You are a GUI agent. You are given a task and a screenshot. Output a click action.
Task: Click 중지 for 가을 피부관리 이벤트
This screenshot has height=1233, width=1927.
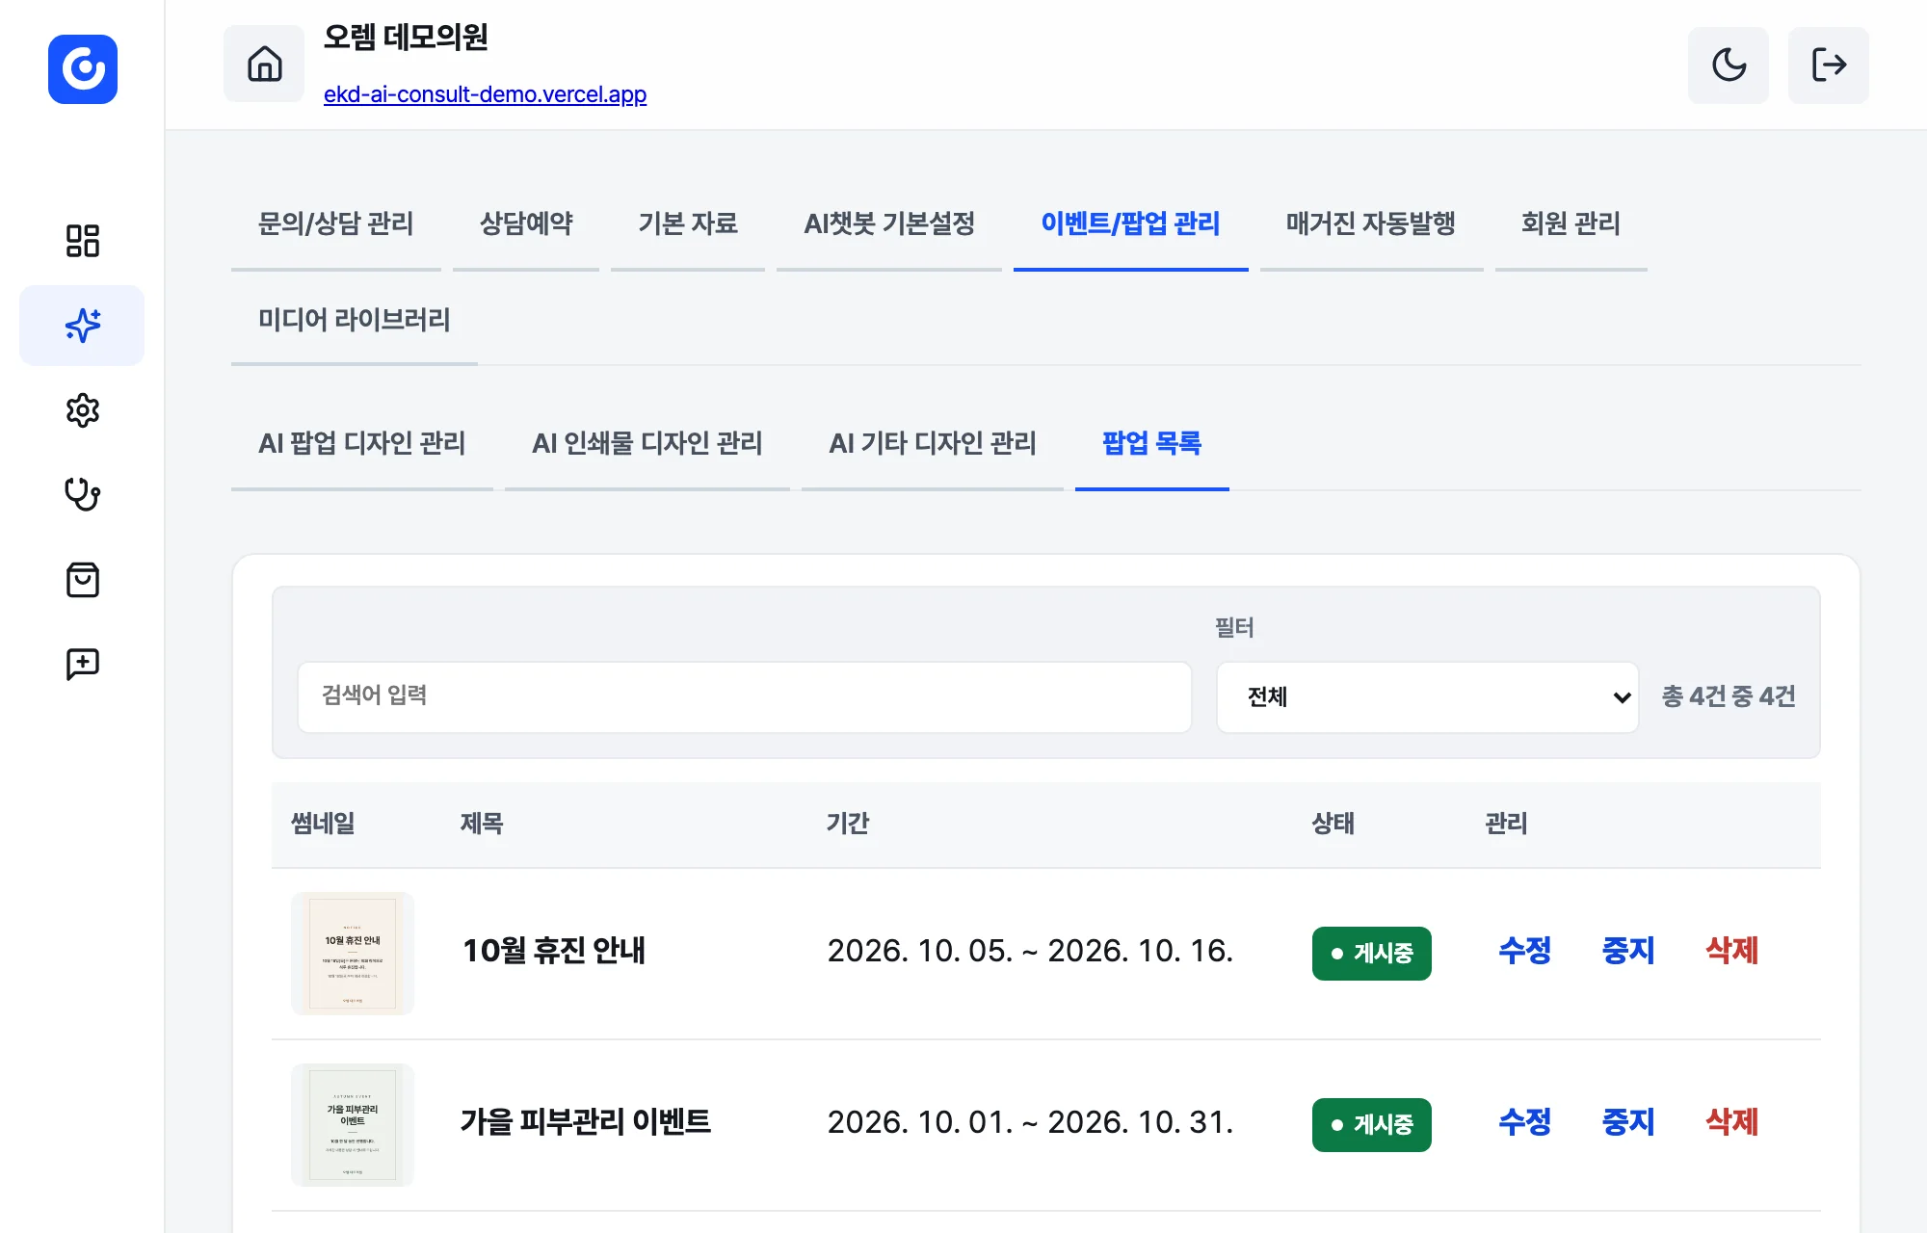click(1628, 1122)
